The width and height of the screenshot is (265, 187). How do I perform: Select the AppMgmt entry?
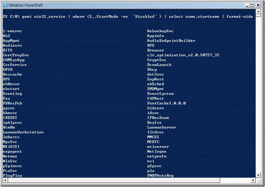coord(11,41)
